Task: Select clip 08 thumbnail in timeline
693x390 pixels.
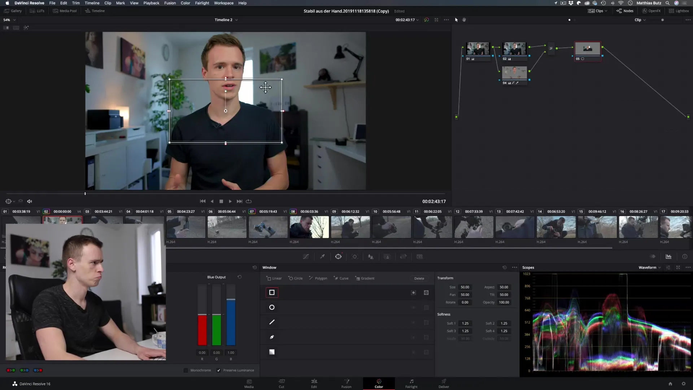Action: click(x=309, y=227)
